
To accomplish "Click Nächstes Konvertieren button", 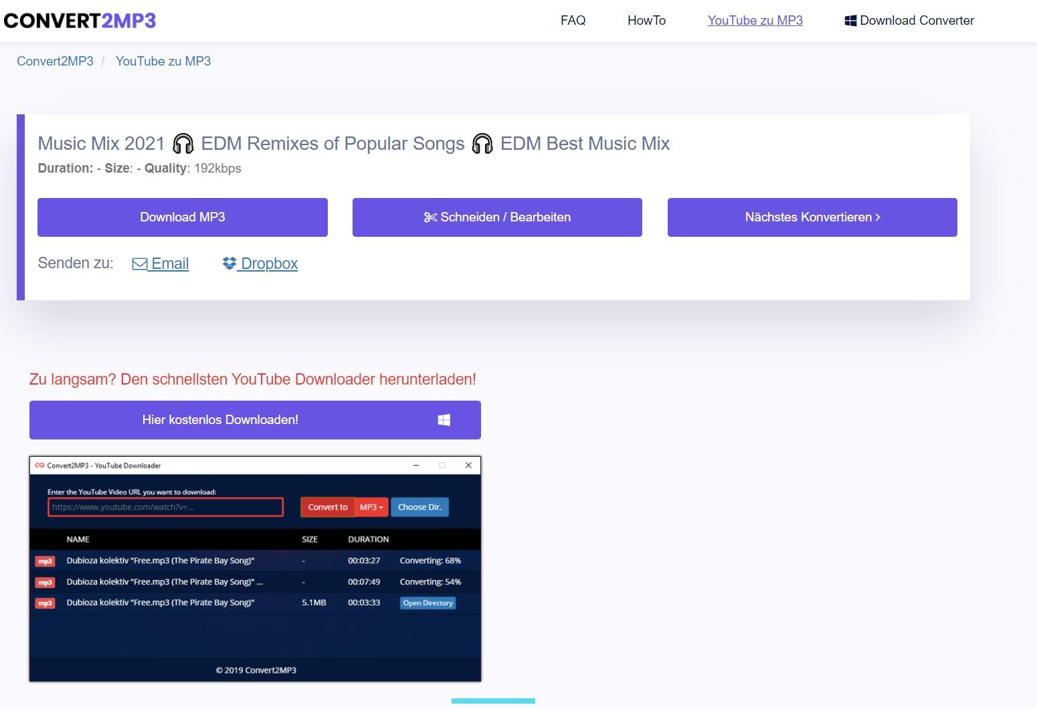I will 812,217.
